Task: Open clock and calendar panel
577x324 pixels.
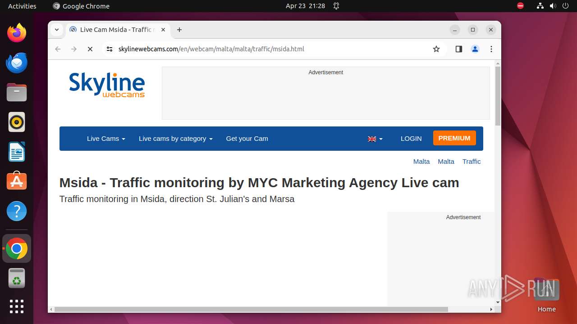Action: pos(305,6)
